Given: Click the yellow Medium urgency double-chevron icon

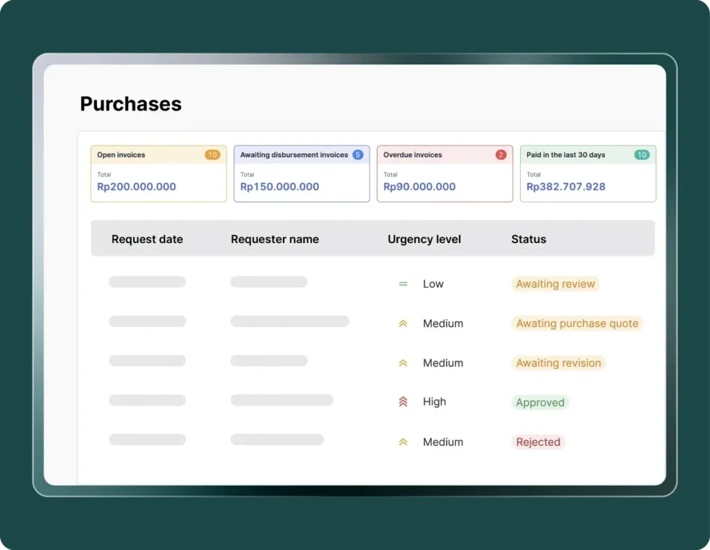Looking at the screenshot, I should 403,323.
